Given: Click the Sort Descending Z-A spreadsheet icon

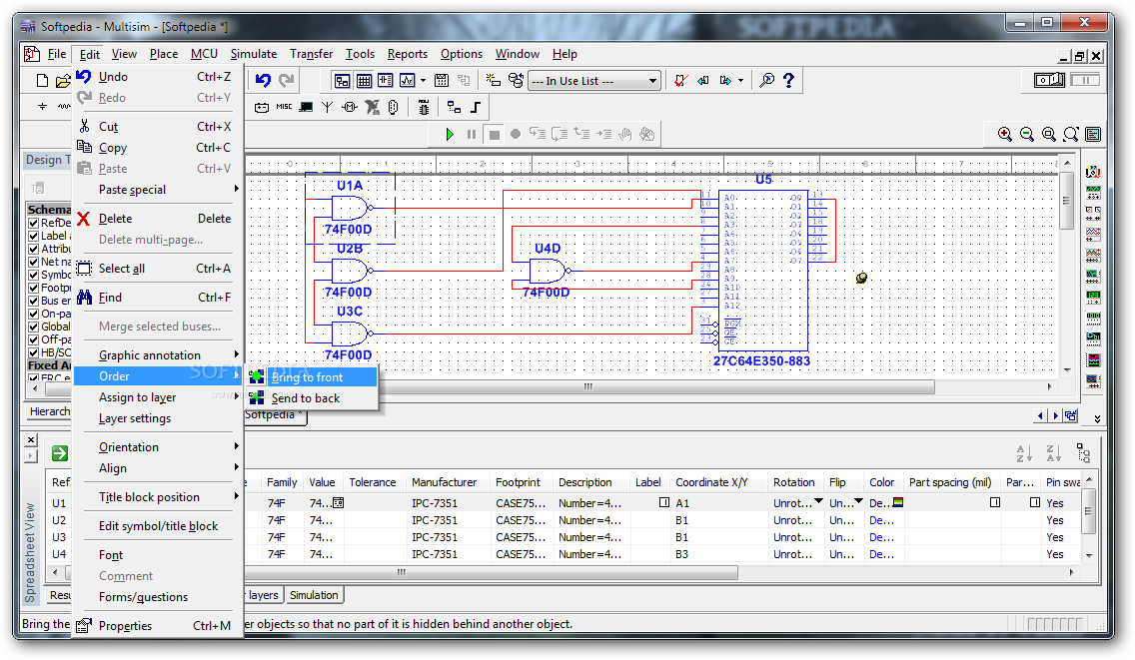Looking at the screenshot, I should [x=1053, y=453].
